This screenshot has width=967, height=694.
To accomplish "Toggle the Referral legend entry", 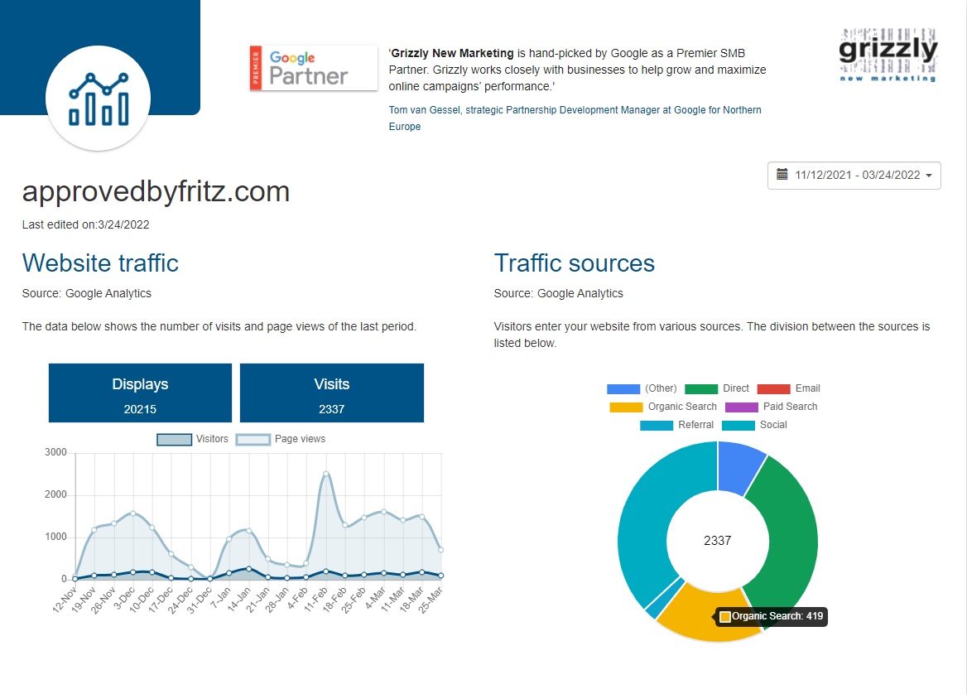I will [x=676, y=425].
